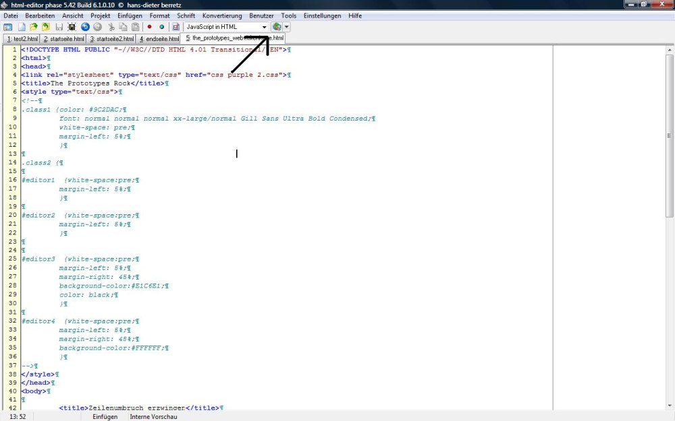Screen dimensions: 675x421
Task: Click Interne Vorschau in the status bar
Action: click(x=153, y=417)
